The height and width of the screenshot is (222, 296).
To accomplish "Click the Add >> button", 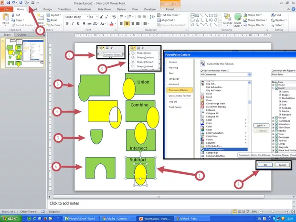I will (259, 125).
